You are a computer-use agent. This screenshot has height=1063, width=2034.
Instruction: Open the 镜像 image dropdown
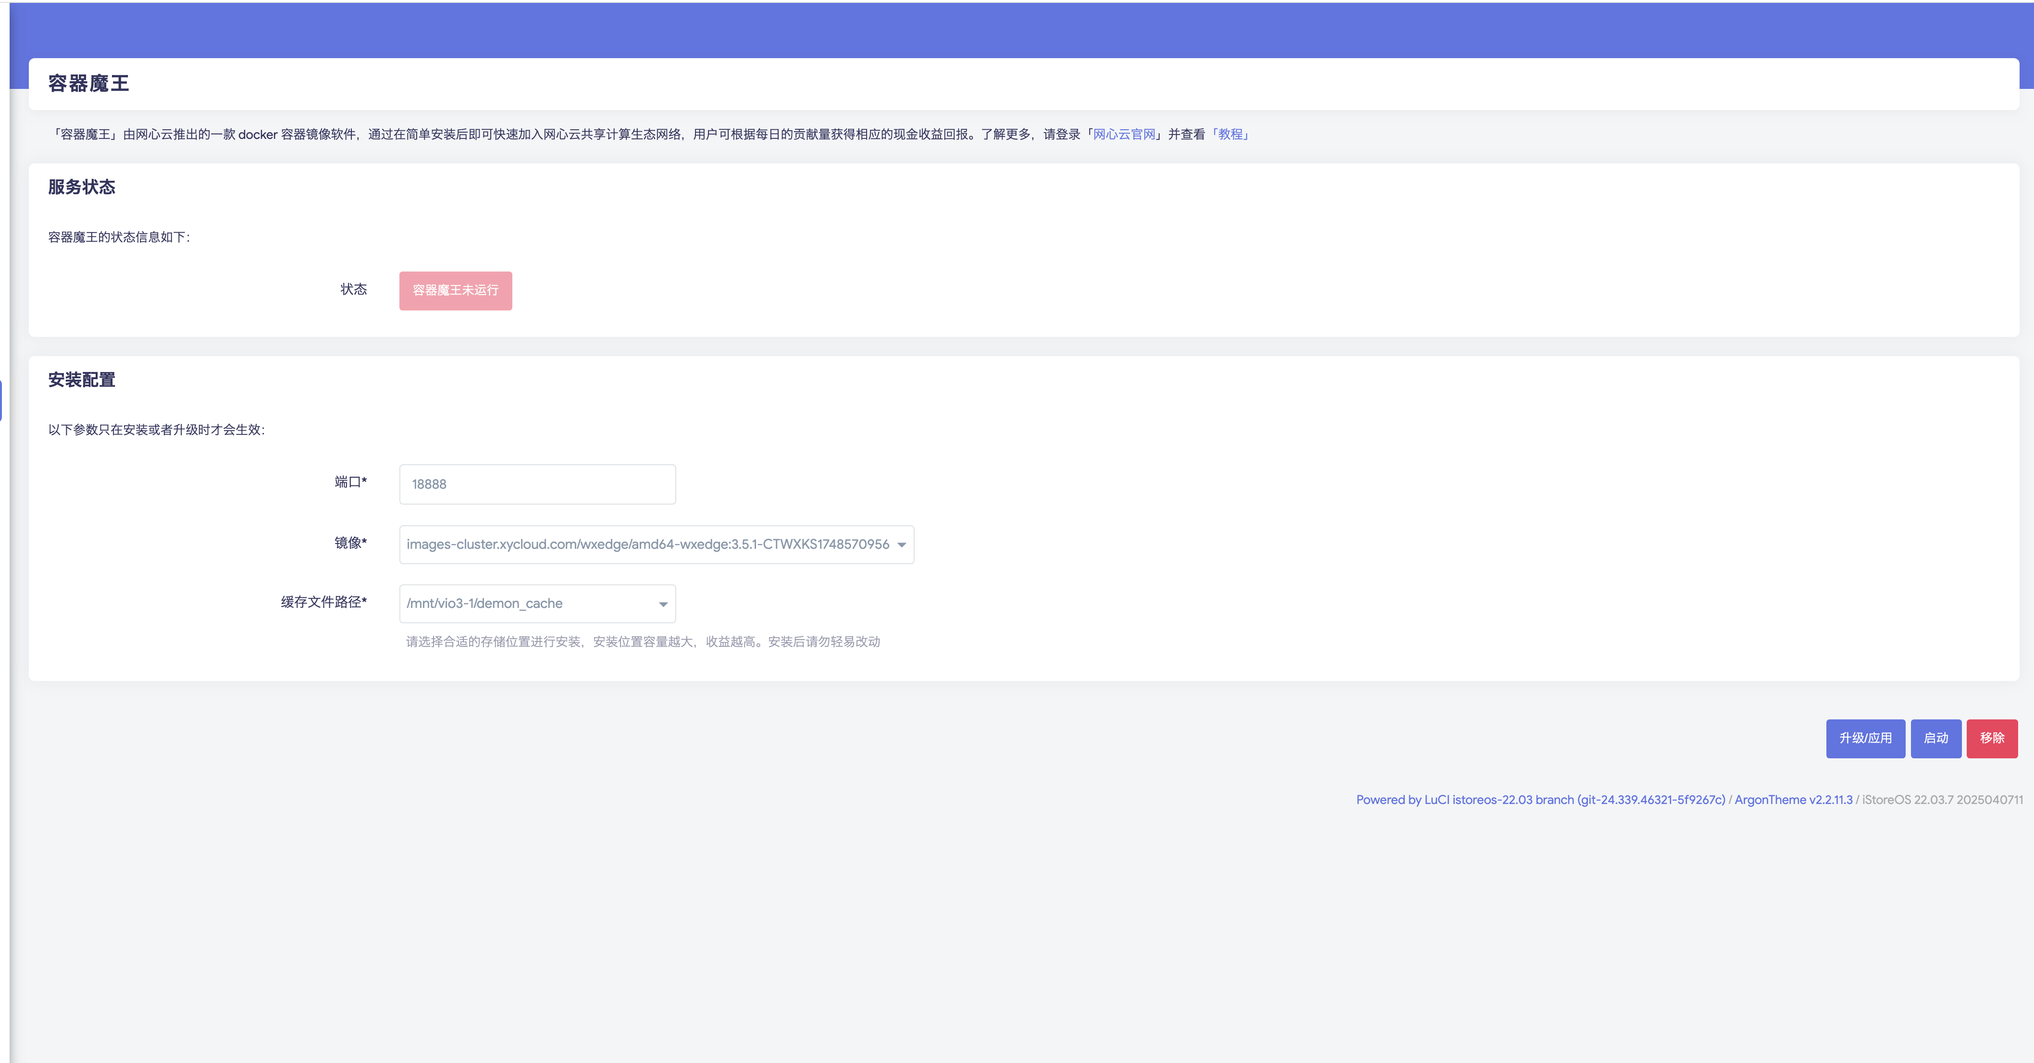coord(657,544)
